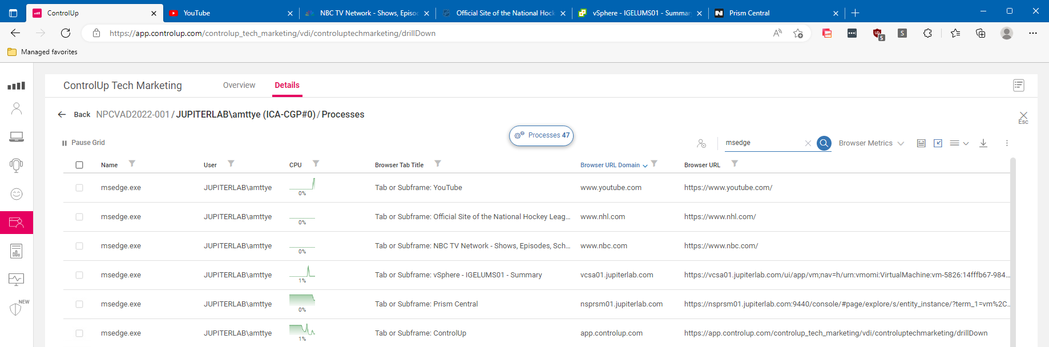Switch to the Prism Central browser tab
The image size is (1049, 347).
[775, 13]
